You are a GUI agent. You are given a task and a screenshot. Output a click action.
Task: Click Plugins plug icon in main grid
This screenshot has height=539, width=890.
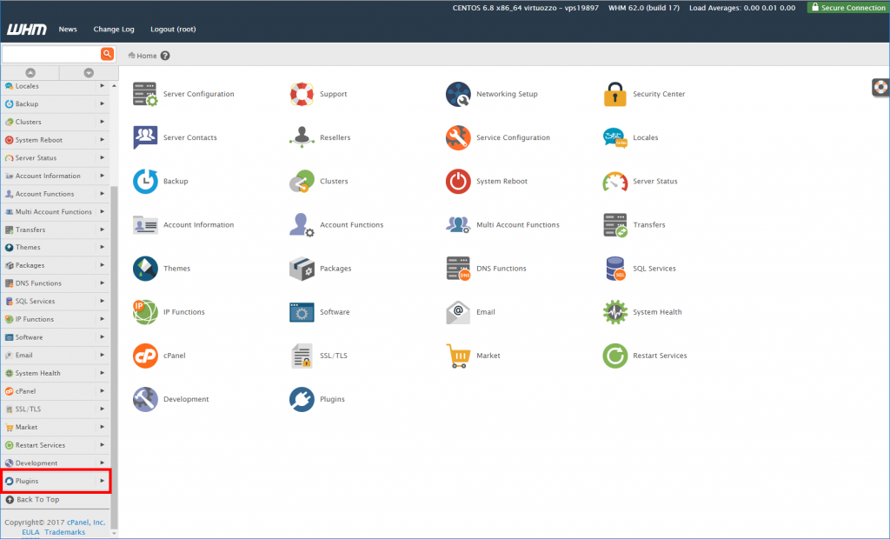click(x=302, y=399)
